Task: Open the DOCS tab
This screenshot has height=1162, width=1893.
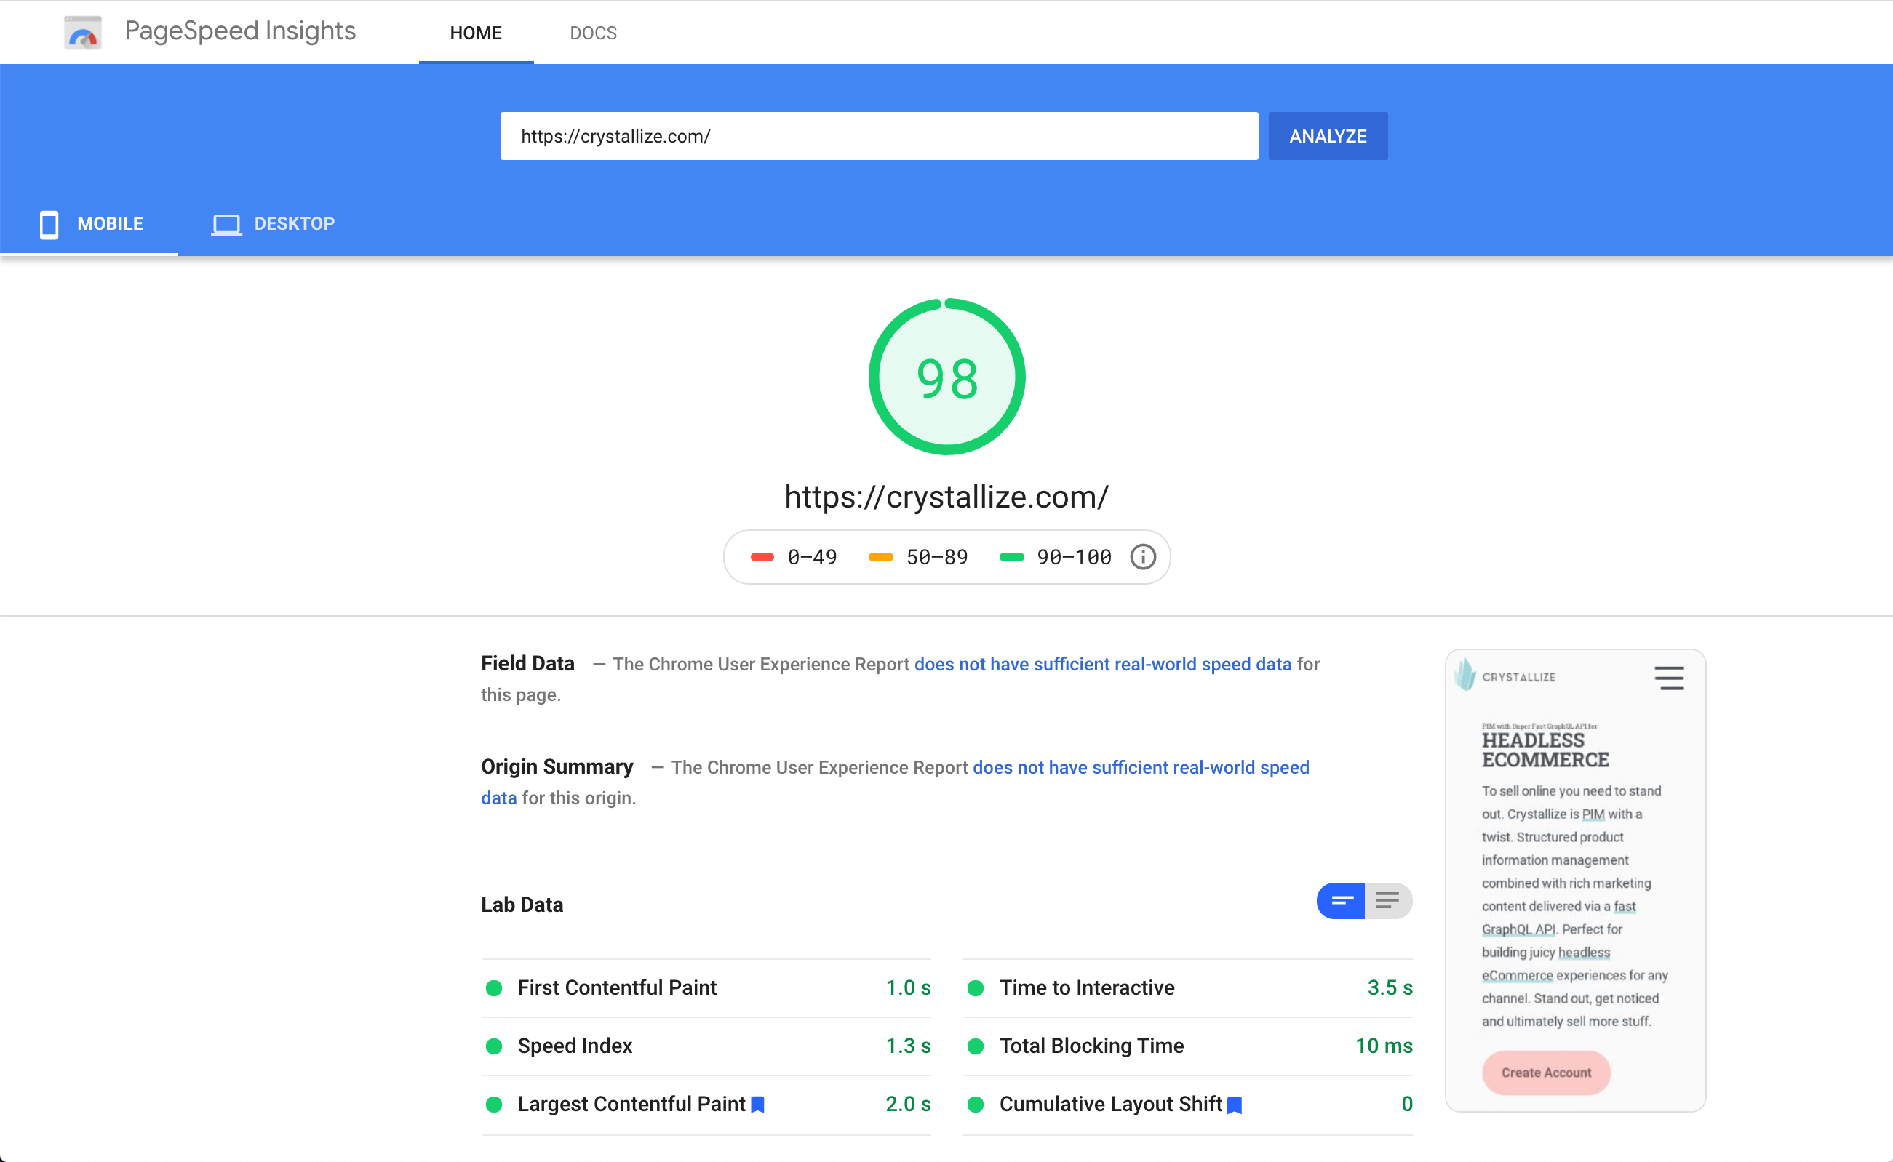Action: pyautogui.click(x=593, y=32)
